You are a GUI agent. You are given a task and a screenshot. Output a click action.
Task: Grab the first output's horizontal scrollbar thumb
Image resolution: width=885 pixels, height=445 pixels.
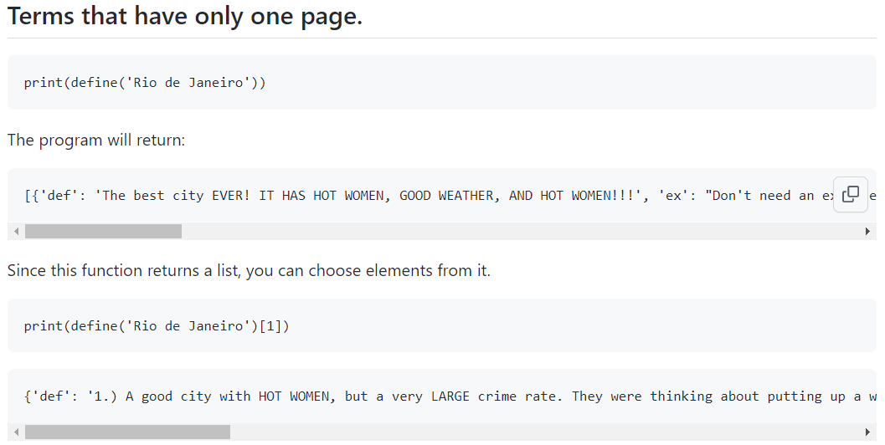pyautogui.click(x=103, y=232)
